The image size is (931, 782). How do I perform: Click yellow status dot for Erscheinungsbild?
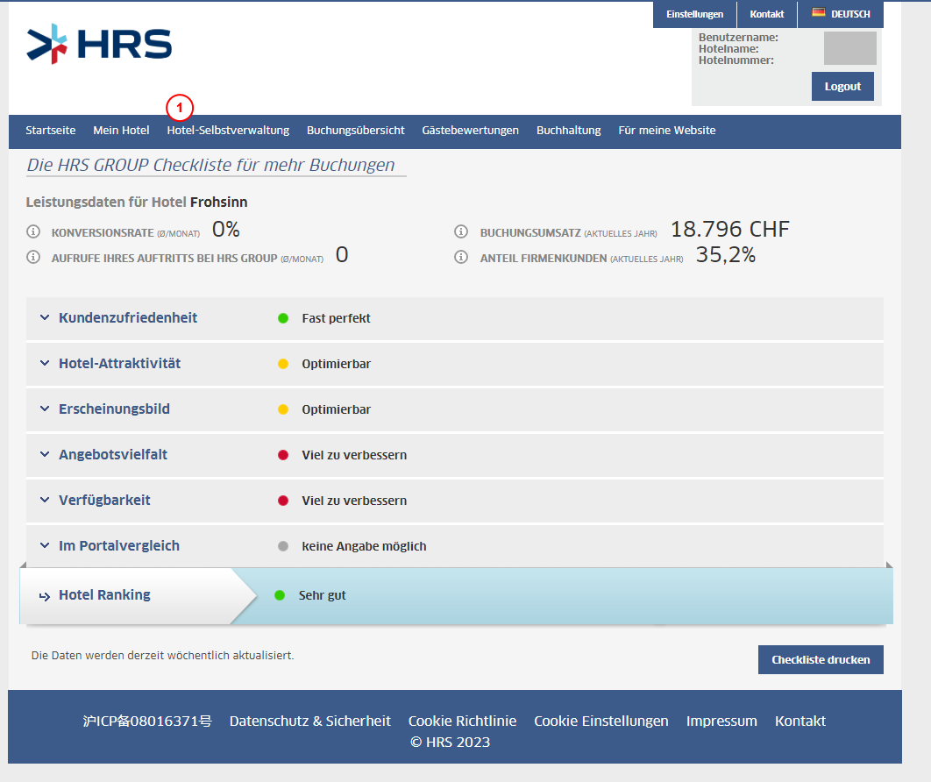[283, 409]
